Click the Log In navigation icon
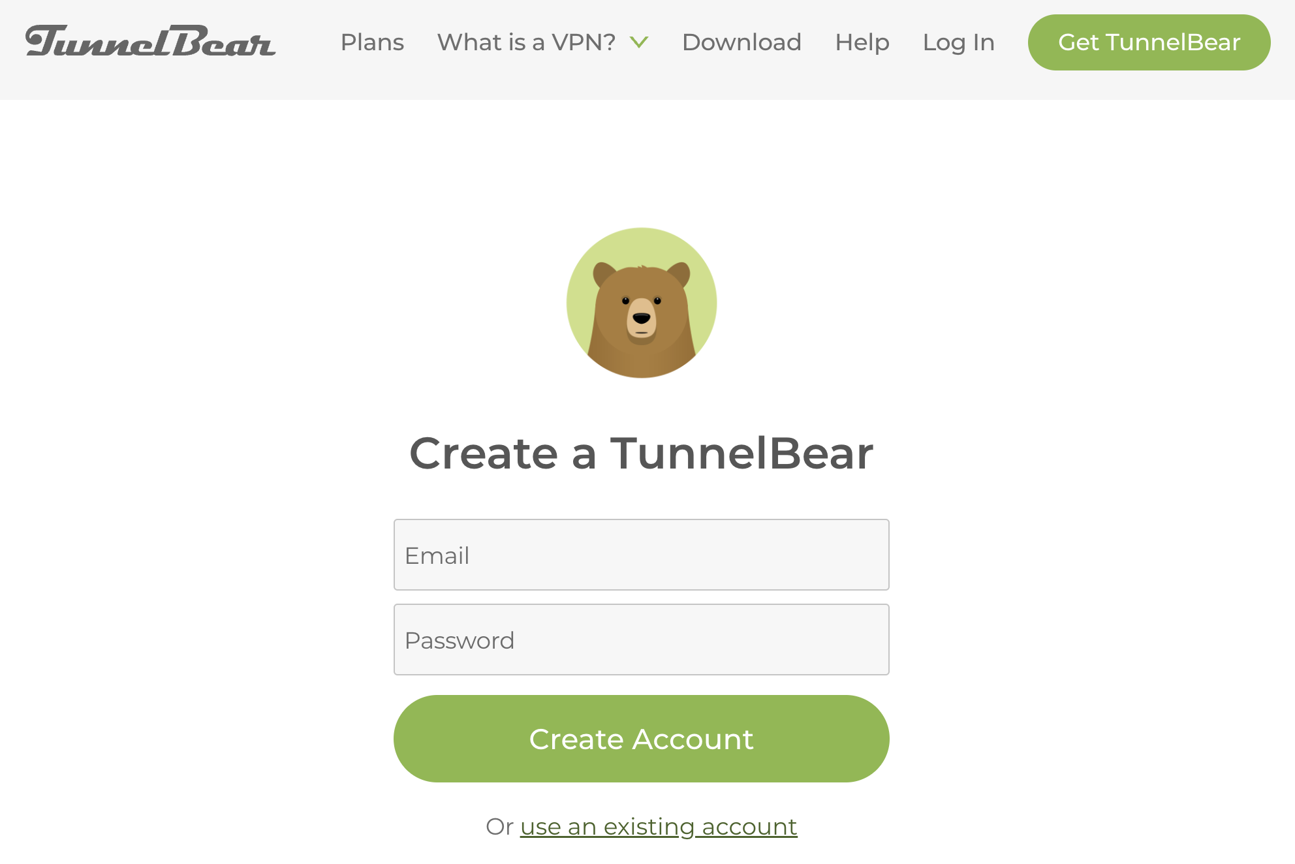The width and height of the screenshot is (1295, 864). [x=958, y=42]
